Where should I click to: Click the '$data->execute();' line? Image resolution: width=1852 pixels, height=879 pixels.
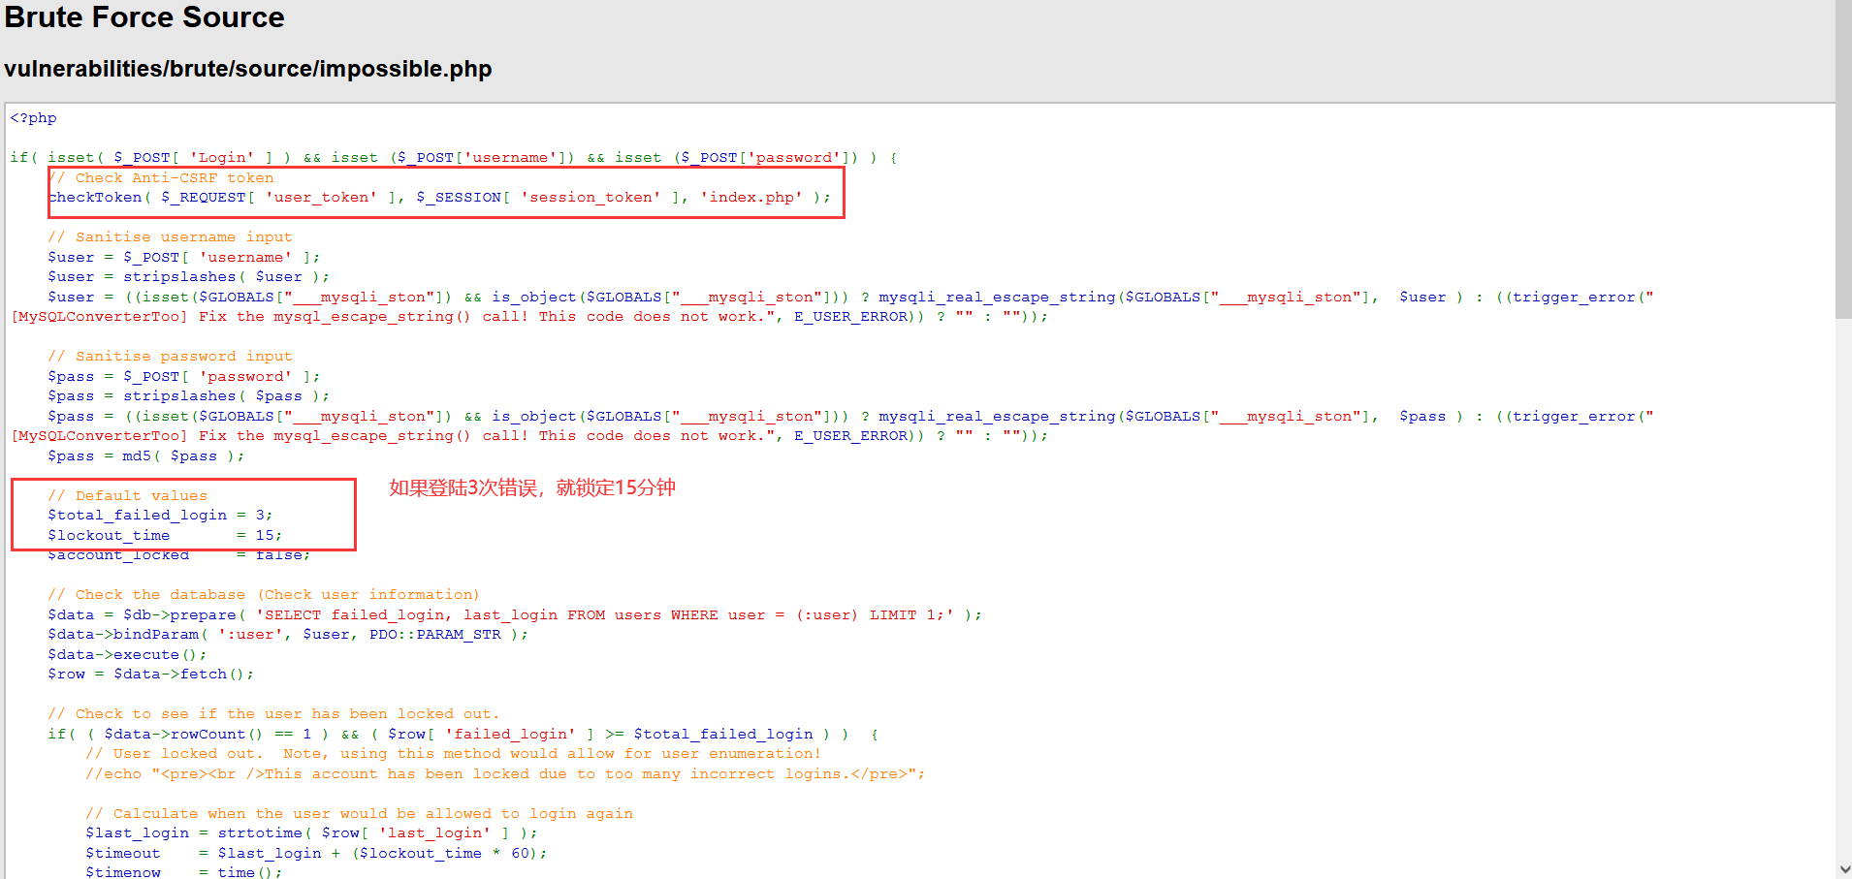(127, 655)
